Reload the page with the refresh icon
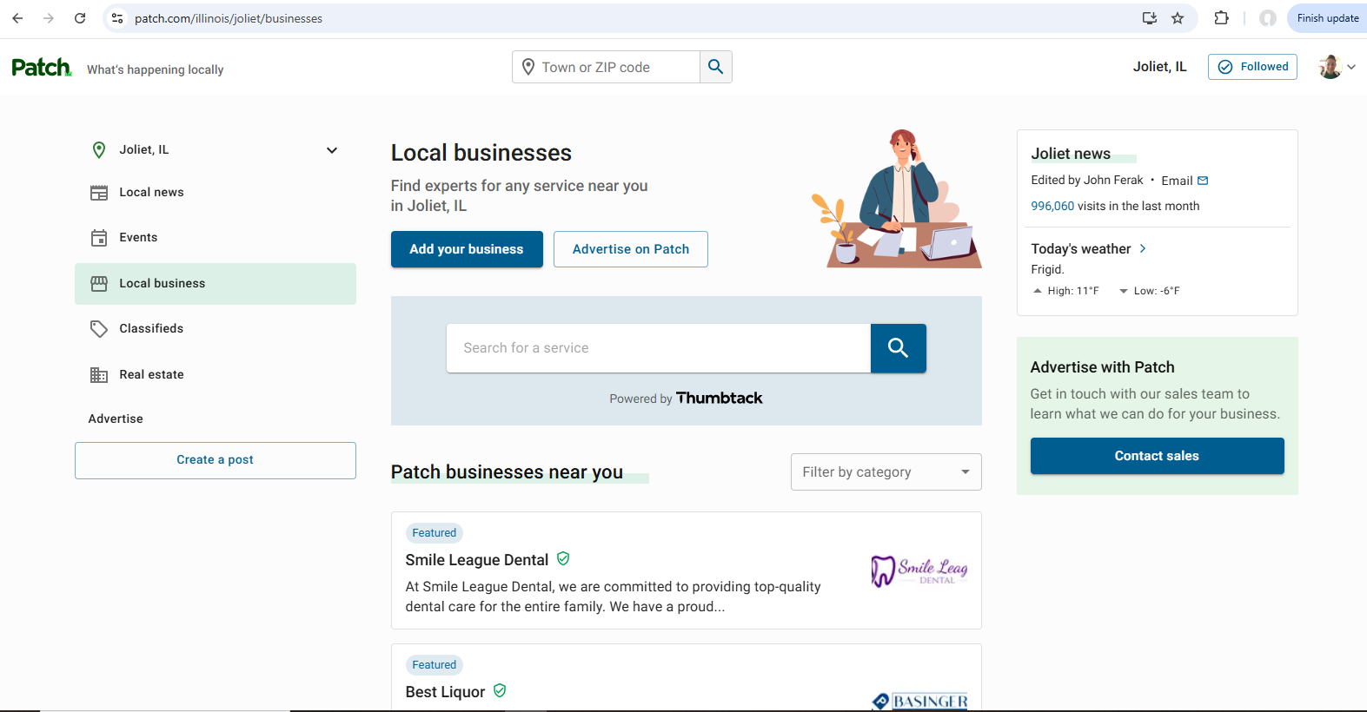Image resolution: width=1367 pixels, height=712 pixels. (80, 18)
